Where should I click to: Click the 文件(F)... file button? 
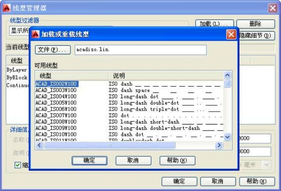[x=53, y=50]
